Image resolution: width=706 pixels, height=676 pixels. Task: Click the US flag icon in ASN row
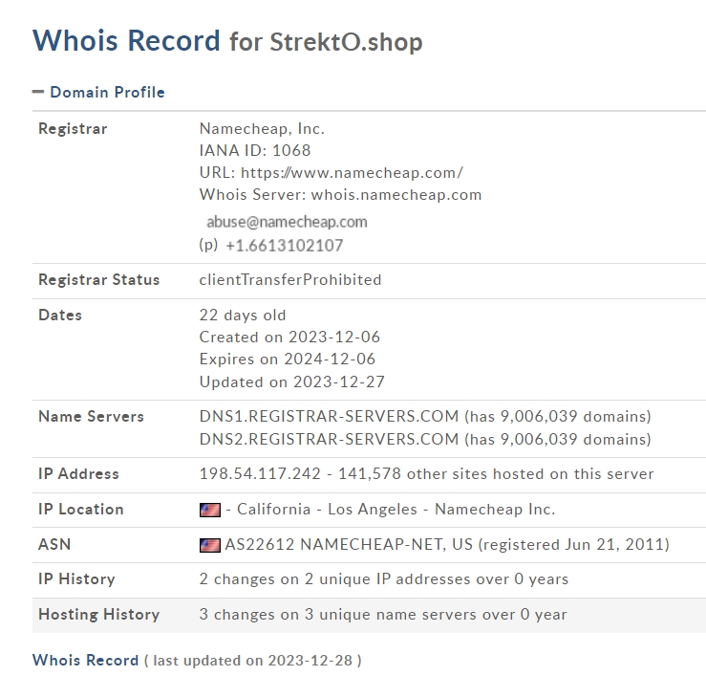[x=210, y=545]
